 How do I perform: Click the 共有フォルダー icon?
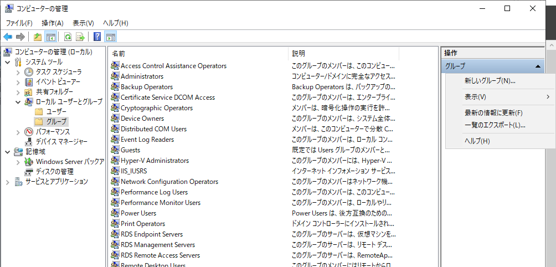[29, 92]
